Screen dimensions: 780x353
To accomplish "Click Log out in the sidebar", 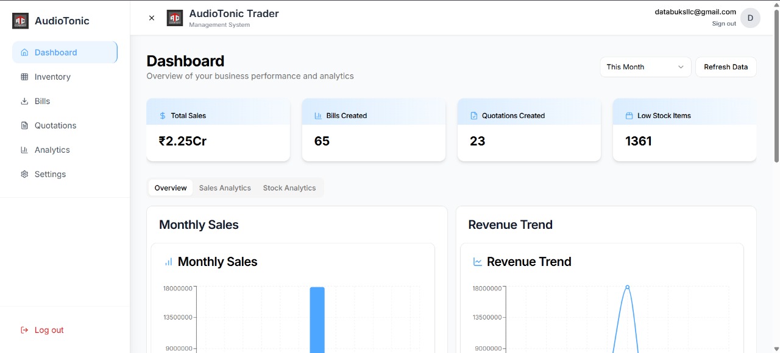I will [49, 330].
